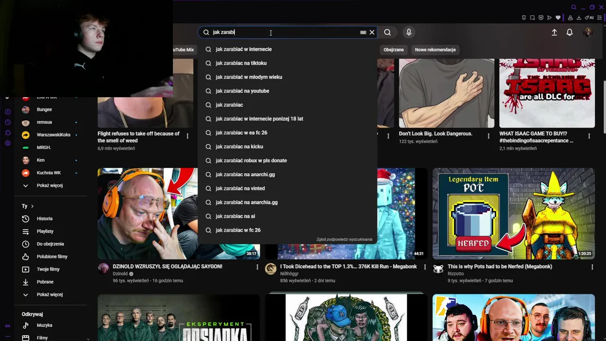Click the browser snapshot capture icon
Image resolution: width=606 pixels, height=341 pixels.
[x=532, y=18]
